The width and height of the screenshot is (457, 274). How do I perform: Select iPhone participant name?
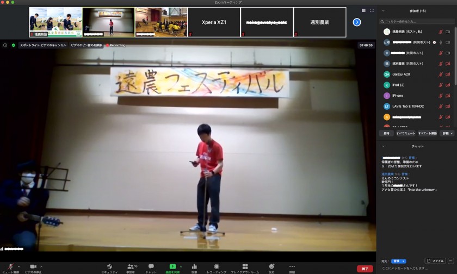click(x=398, y=96)
